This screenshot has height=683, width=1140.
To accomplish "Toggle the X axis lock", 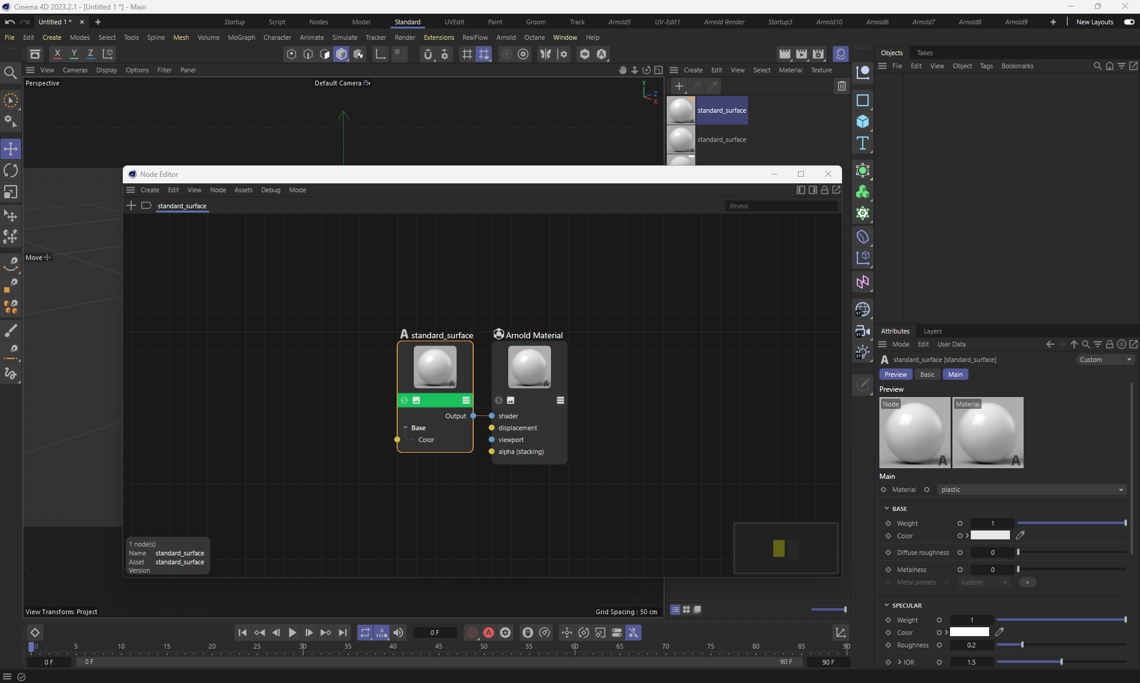I will pyautogui.click(x=57, y=53).
